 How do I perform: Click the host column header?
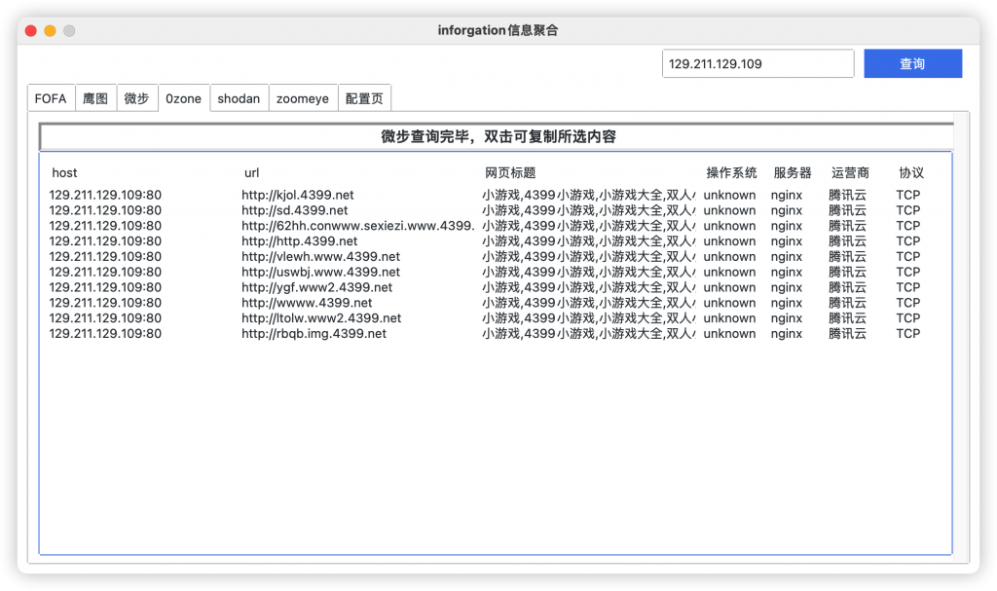point(64,172)
